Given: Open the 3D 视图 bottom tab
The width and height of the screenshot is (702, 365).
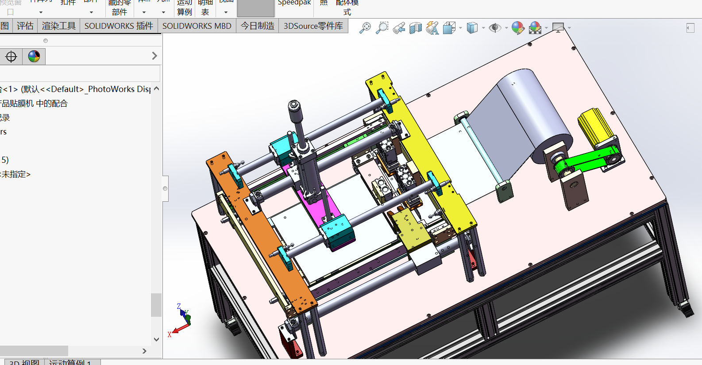Looking at the screenshot, I should [24, 362].
